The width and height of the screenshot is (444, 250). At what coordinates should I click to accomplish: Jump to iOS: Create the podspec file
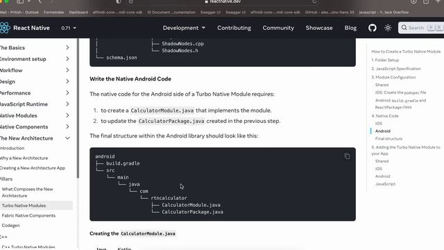tap(400, 92)
